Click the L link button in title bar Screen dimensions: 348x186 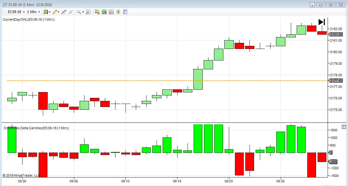[x=312, y=5]
